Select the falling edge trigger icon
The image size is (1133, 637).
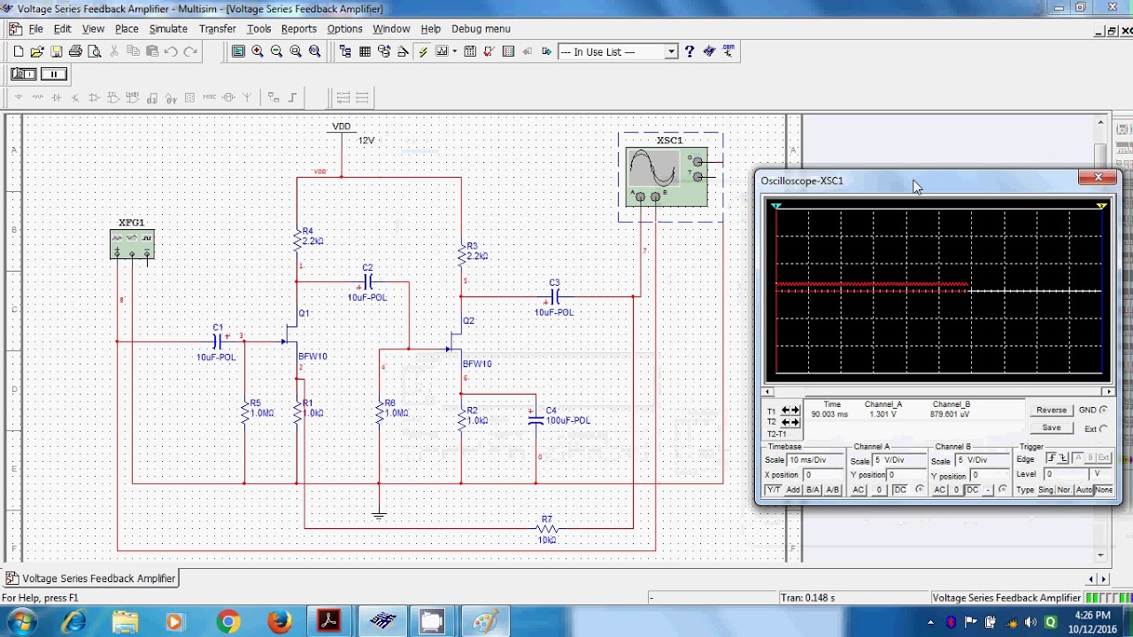pos(1063,458)
